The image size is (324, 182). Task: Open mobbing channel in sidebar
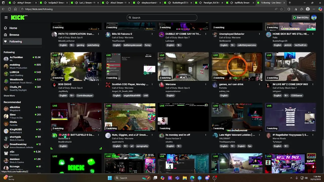(x=22, y=66)
